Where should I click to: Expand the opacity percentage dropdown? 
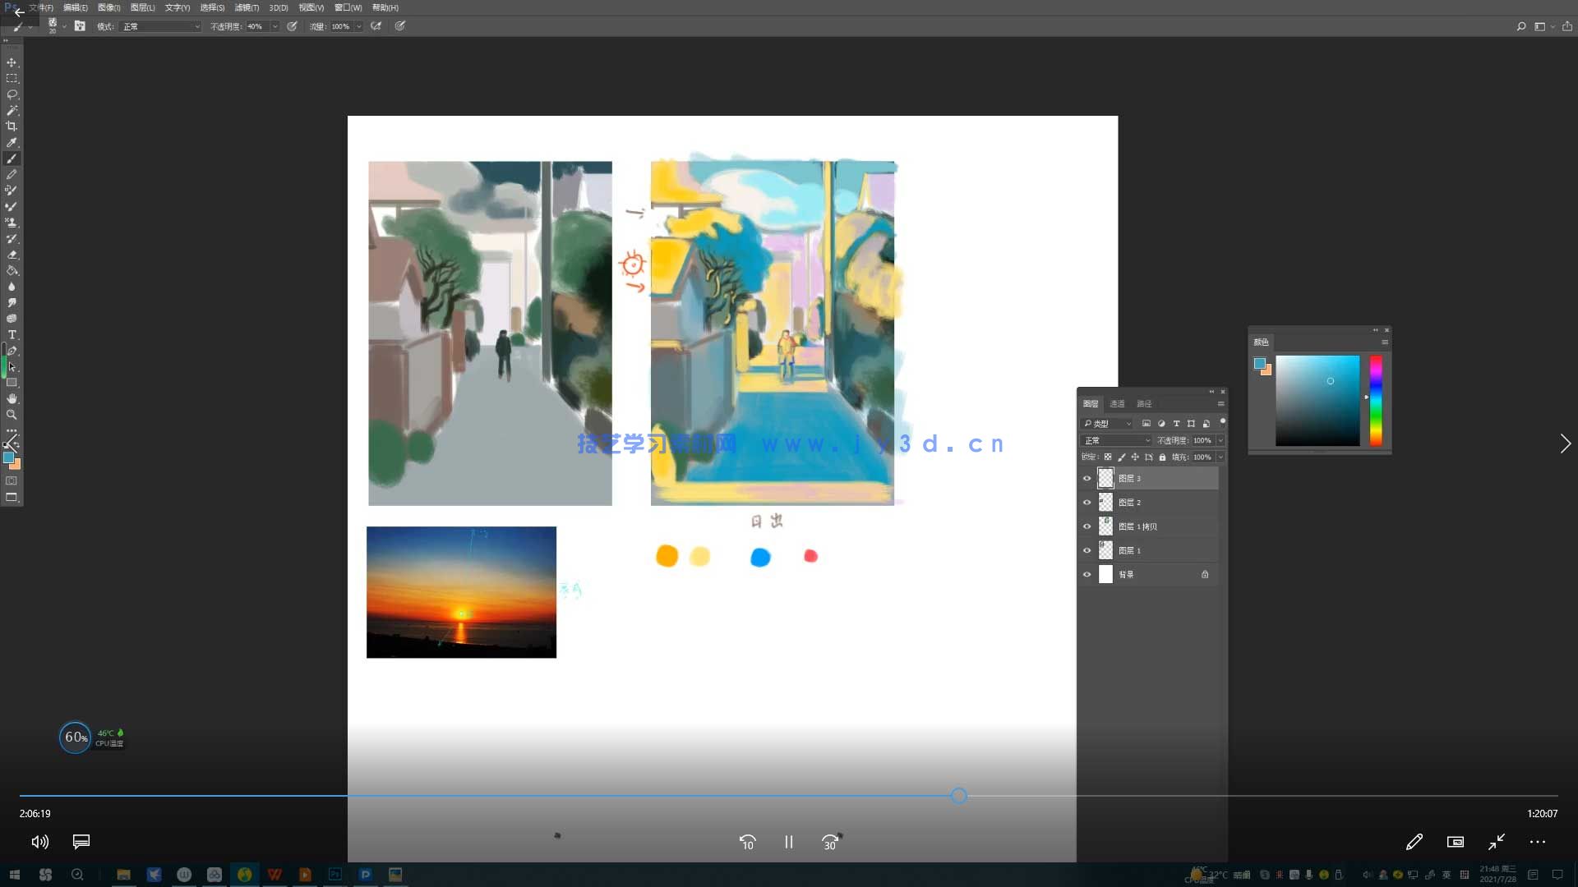click(1220, 440)
